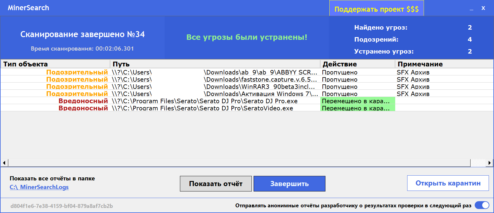The image size is (494, 213).
Task: Click the horizontal scrollbar track
Action: [478, 163]
